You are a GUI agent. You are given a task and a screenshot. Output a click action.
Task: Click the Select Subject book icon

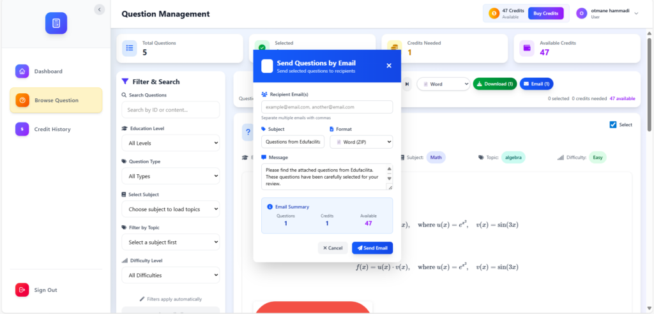point(123,194)
